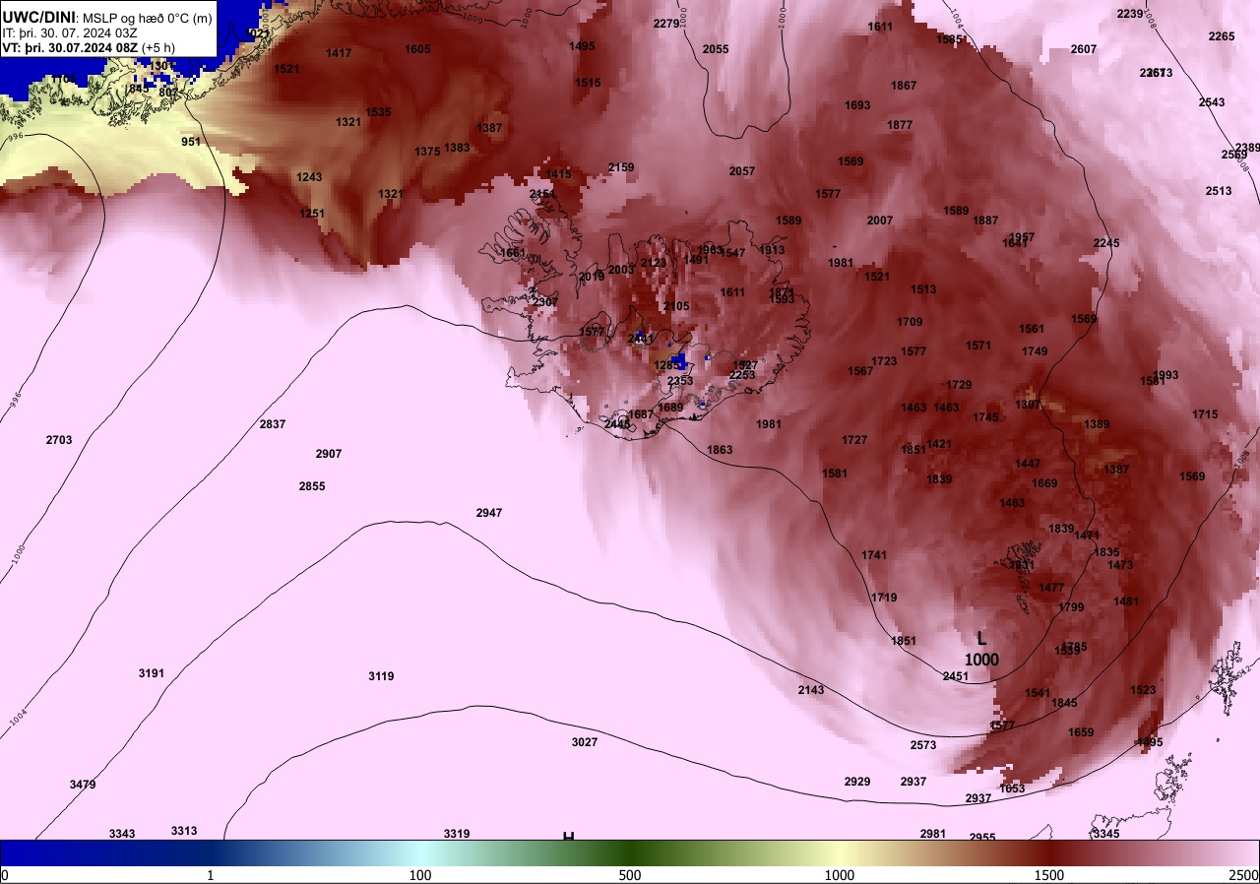Click the value 3345

1105,834
